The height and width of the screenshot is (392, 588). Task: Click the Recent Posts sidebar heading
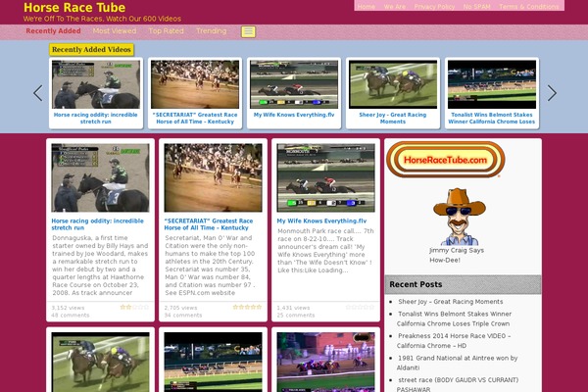coord(416,284)
